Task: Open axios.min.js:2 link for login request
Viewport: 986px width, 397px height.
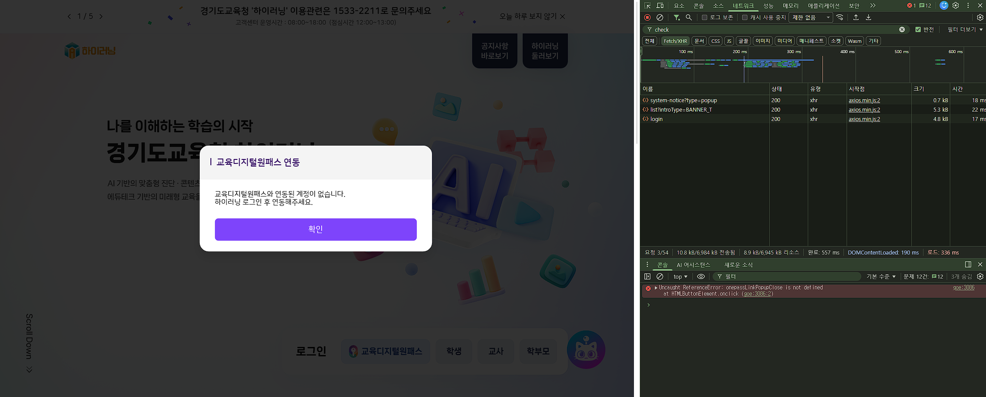Action: (864, 119)
